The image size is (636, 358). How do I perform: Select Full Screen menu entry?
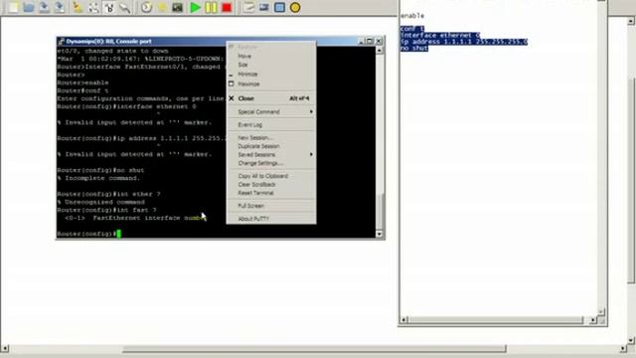pyautogui.click(x=271, y=206)
